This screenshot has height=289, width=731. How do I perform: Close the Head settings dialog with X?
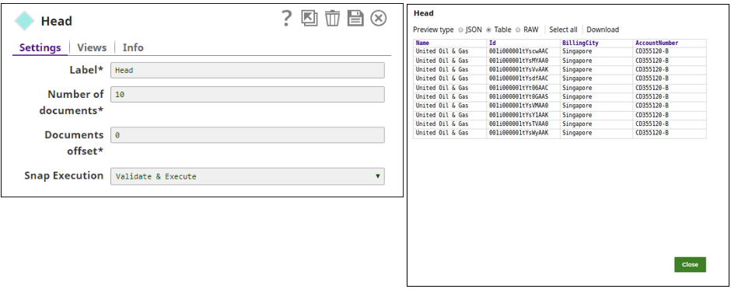pyautogui.click(x=379, y=18)
